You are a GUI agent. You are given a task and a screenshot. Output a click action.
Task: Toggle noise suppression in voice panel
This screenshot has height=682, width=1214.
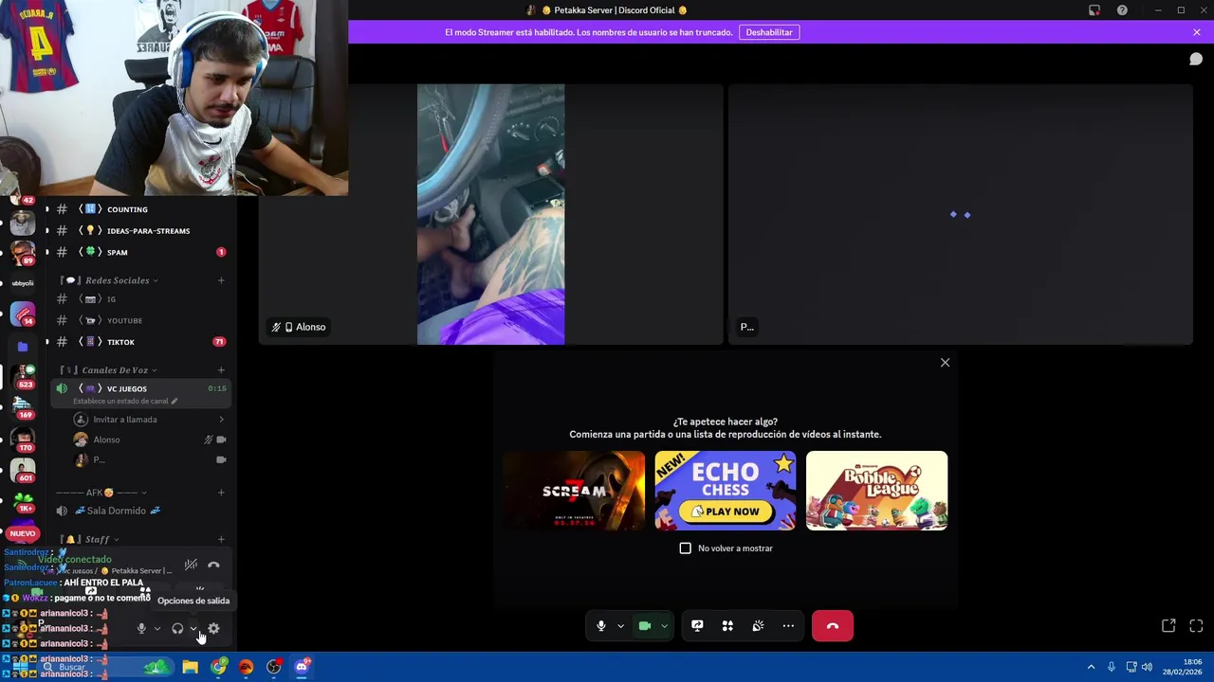(x=191, y=565)
